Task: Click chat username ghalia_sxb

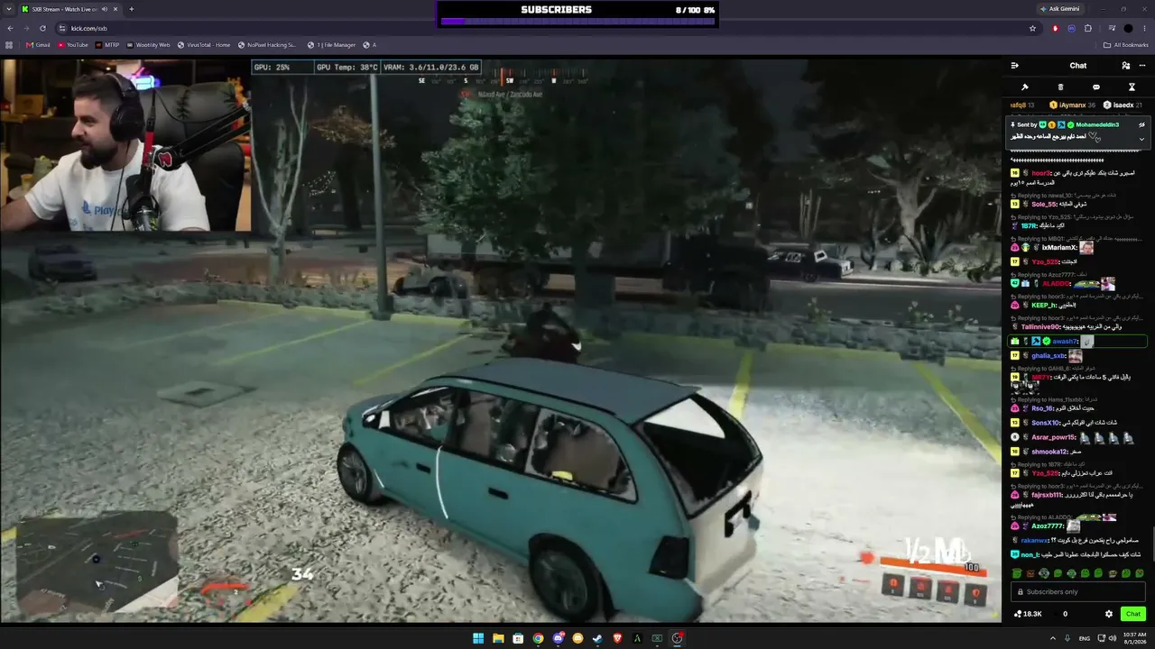Action: [x=1049, y=356]
